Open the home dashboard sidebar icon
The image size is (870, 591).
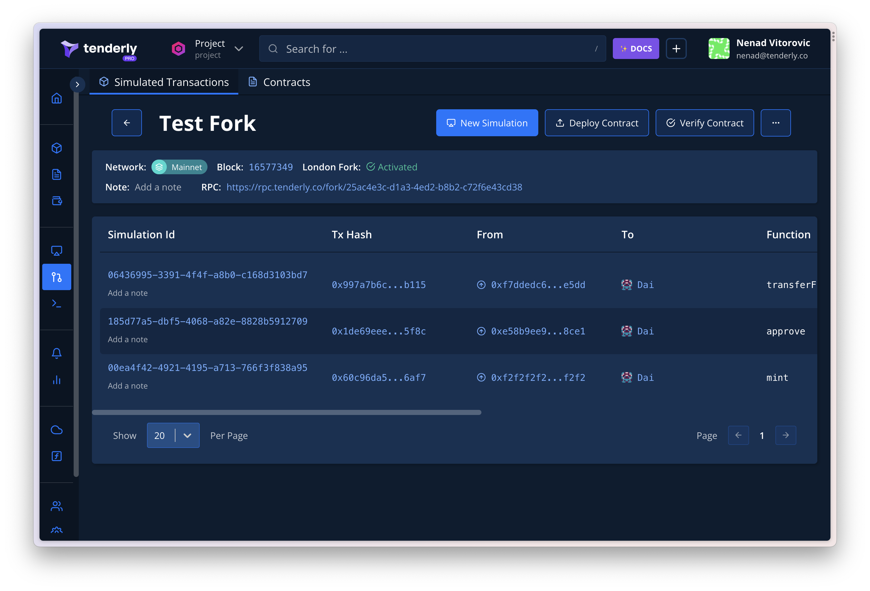57,99
